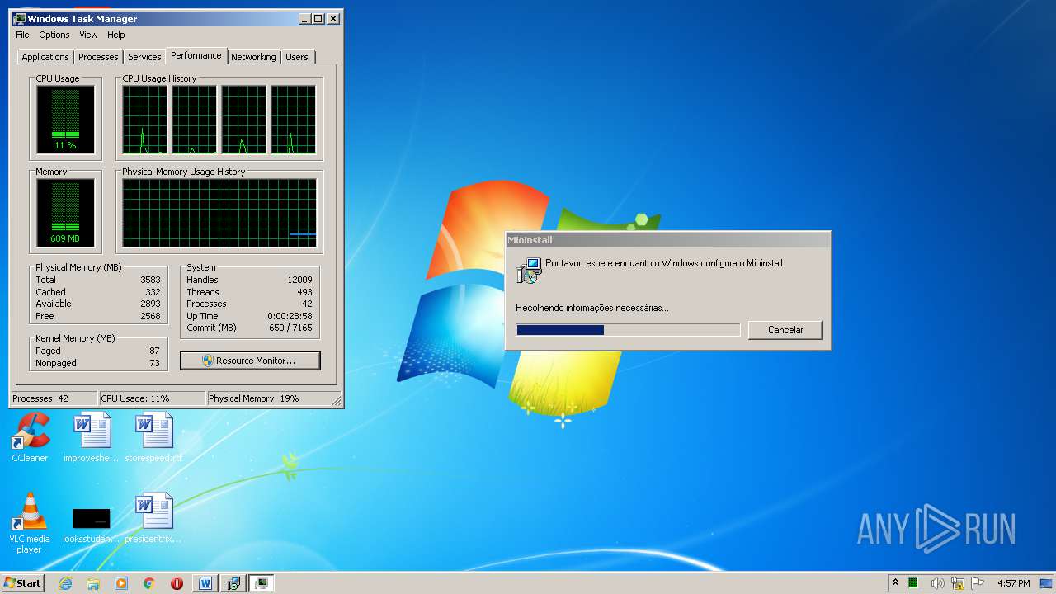Click the Task Manager resize grip
The image size is (1056, 594).
point(337,400)
